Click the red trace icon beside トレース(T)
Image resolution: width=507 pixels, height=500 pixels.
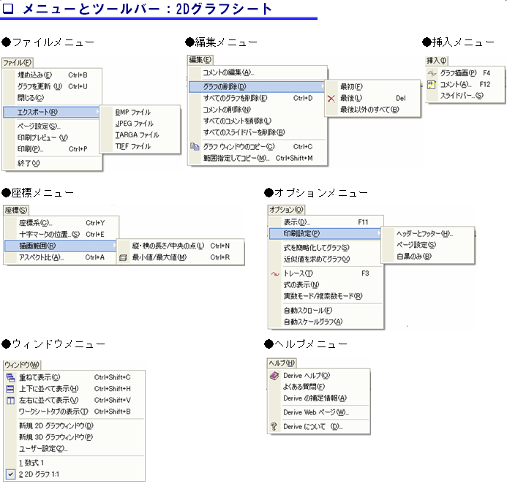click(275, 274)
